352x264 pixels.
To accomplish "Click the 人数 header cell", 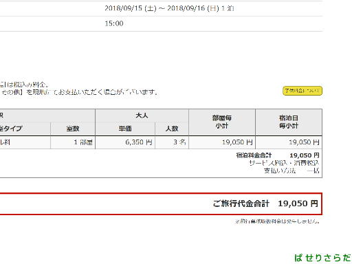I will click(172, 129).
